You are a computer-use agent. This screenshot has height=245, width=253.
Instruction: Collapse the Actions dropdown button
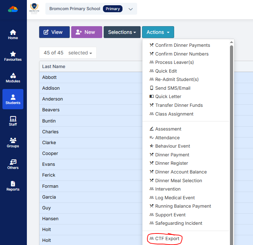158,32
